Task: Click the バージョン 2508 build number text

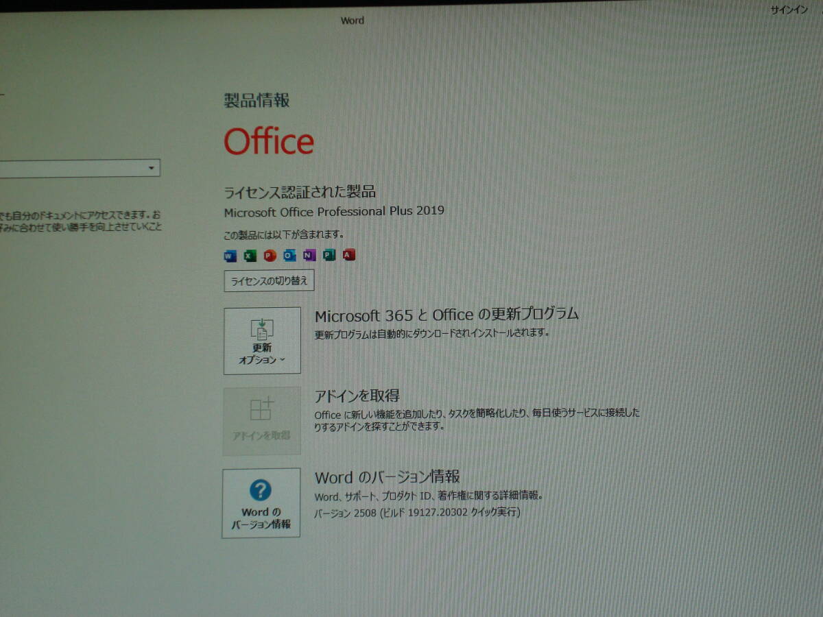Action: click(x=417, y=512)
